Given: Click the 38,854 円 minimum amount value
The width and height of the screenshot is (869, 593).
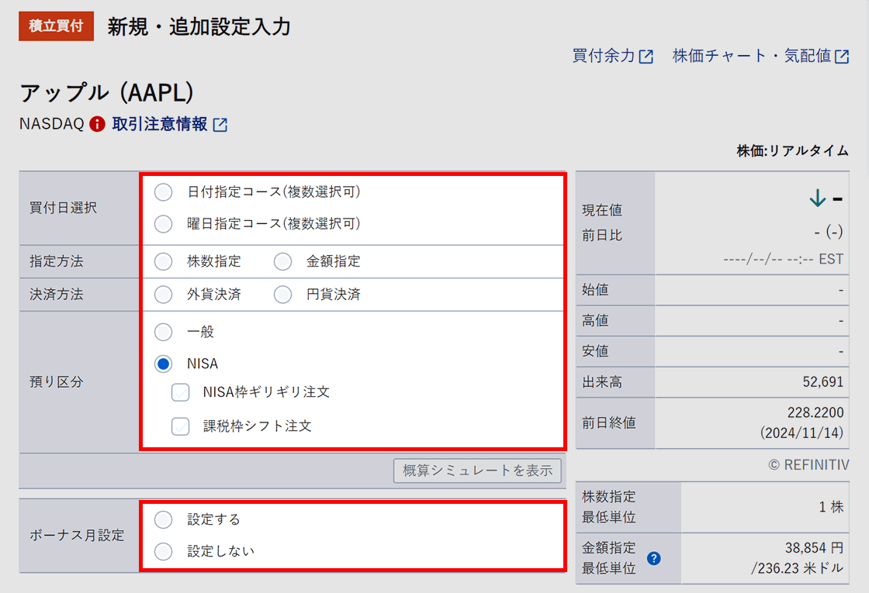Looking at the screenshot, I should click(x=814, y=548).
